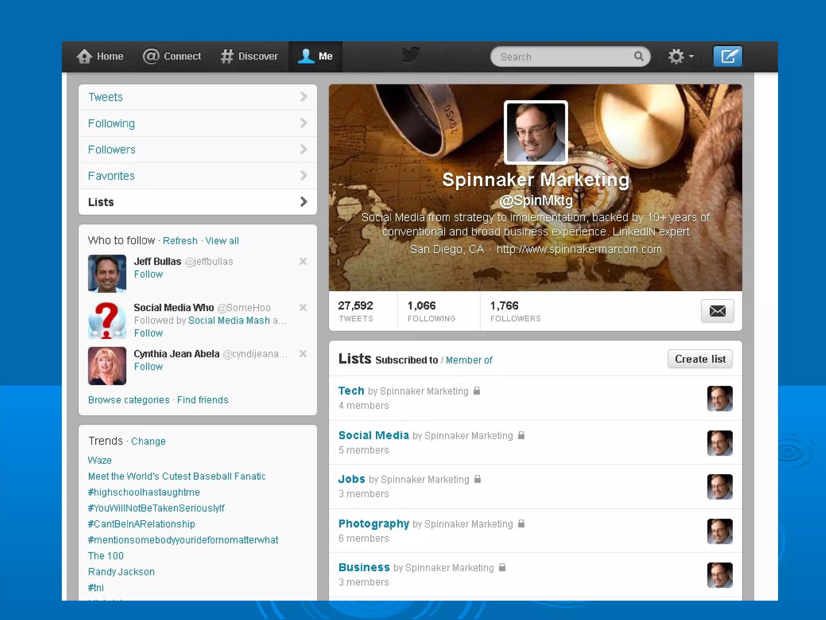Type in the Search field
826x620 pixels.
pyautogui.click(x=565, y=57)
